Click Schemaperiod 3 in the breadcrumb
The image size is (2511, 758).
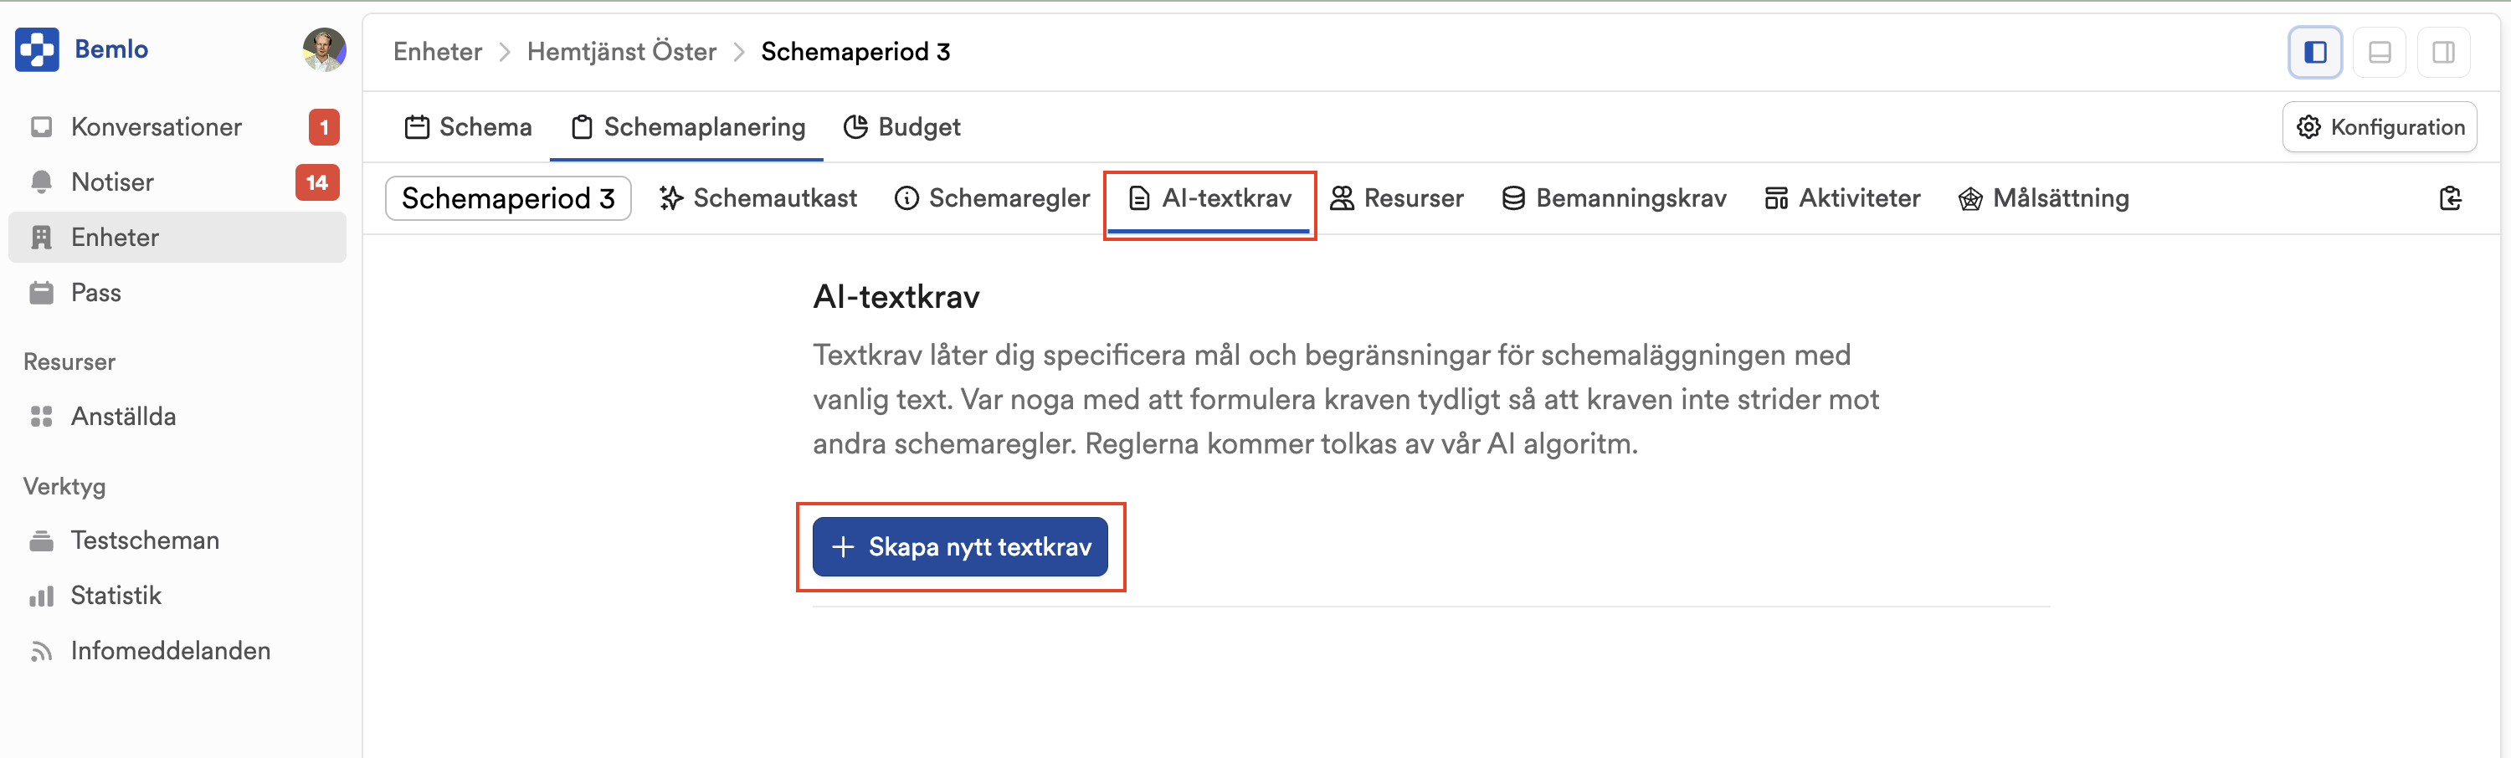(855, 52)
